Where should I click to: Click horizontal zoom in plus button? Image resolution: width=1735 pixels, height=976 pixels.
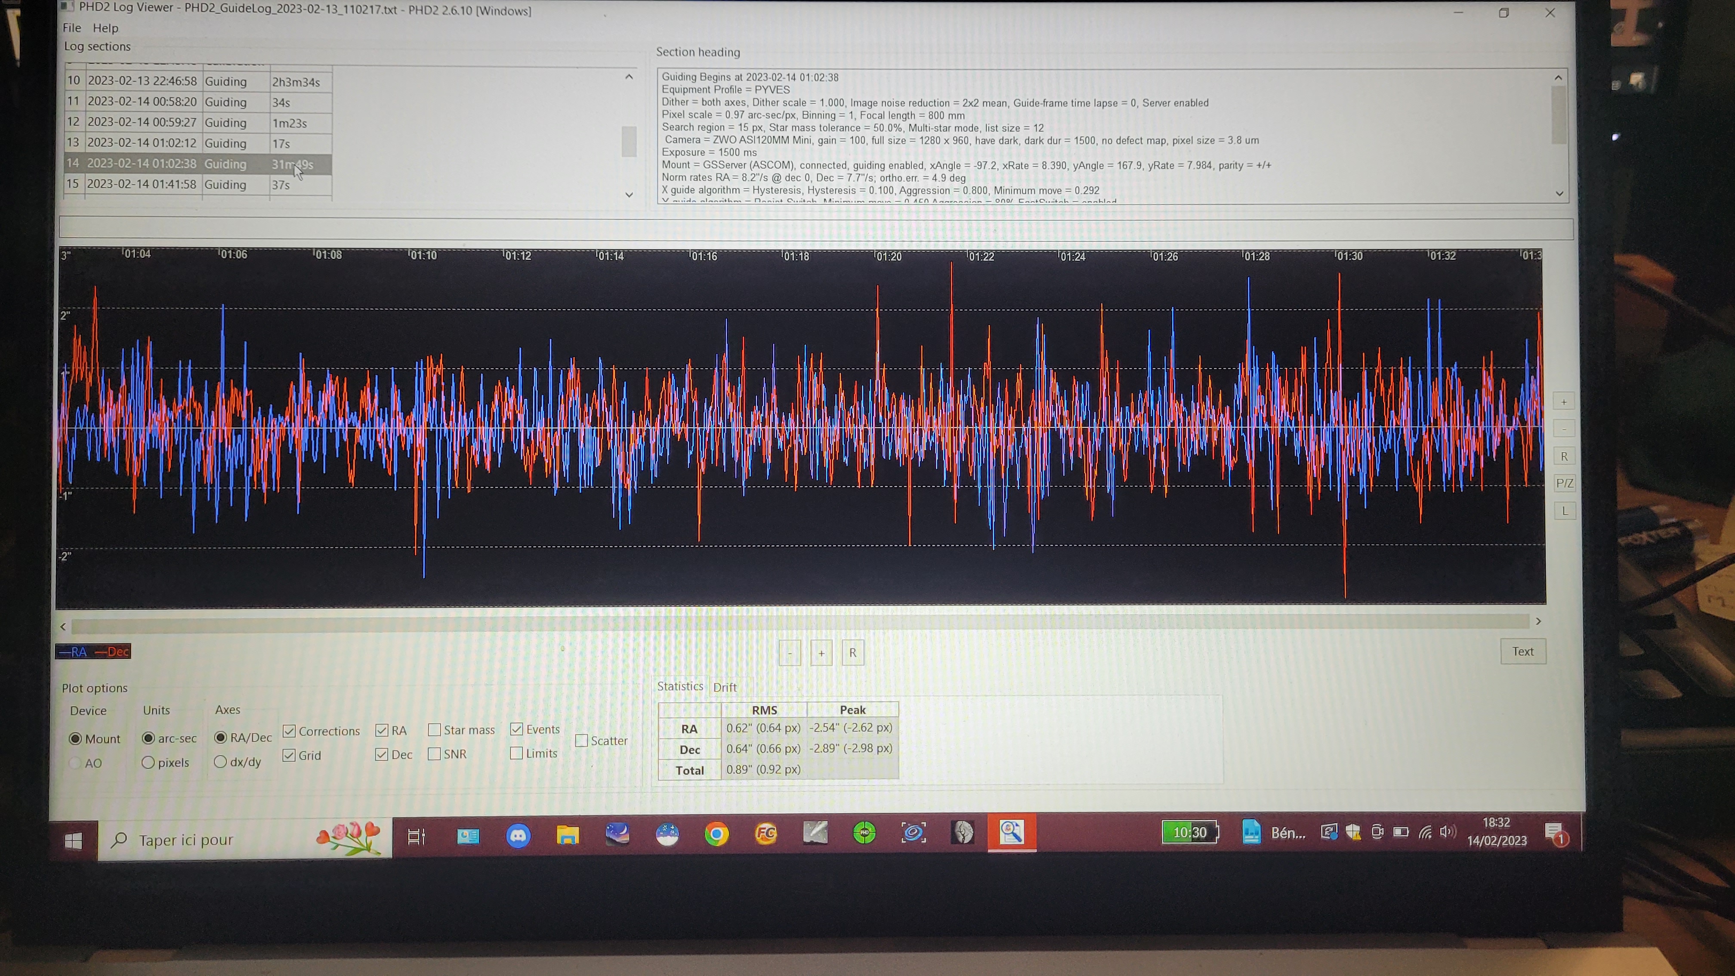click(x=821, y=653)
